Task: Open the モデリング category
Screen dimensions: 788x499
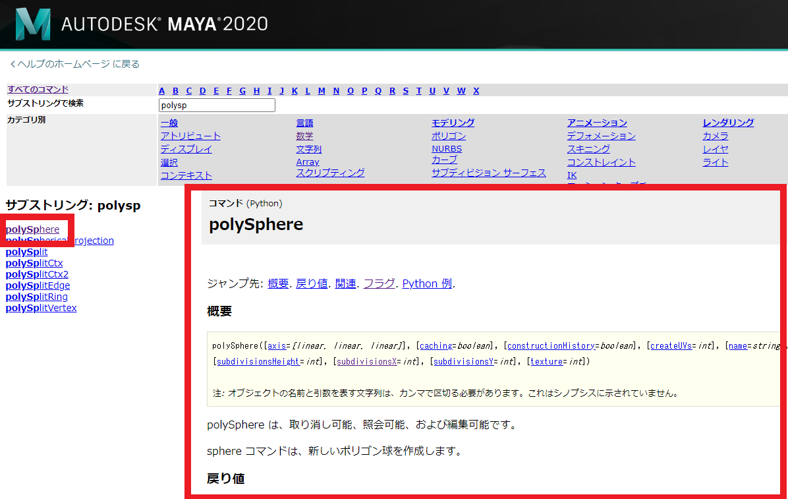Action: pos(453,123)
